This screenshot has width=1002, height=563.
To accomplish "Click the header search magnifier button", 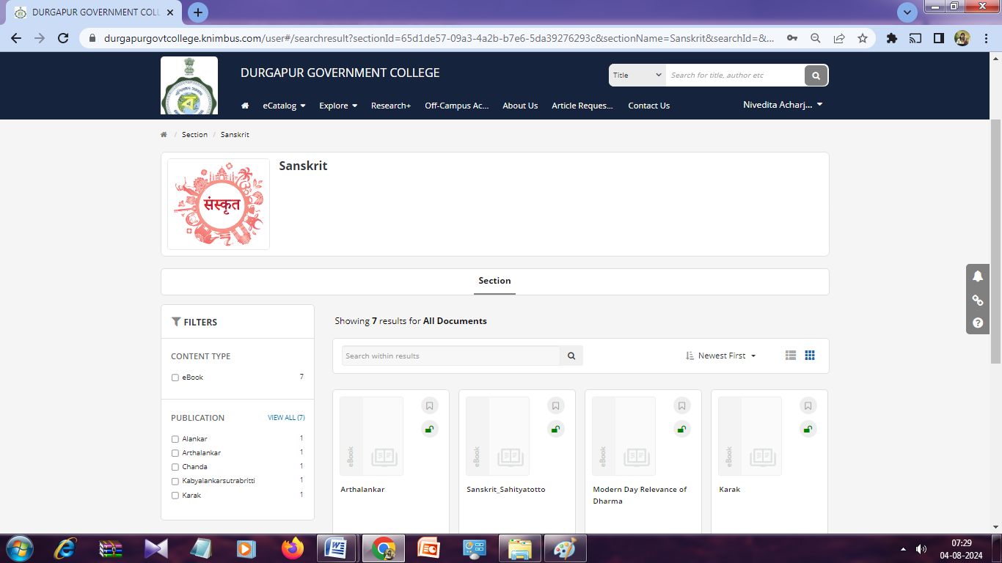I will pyautogui.click(x=816, y=76).
